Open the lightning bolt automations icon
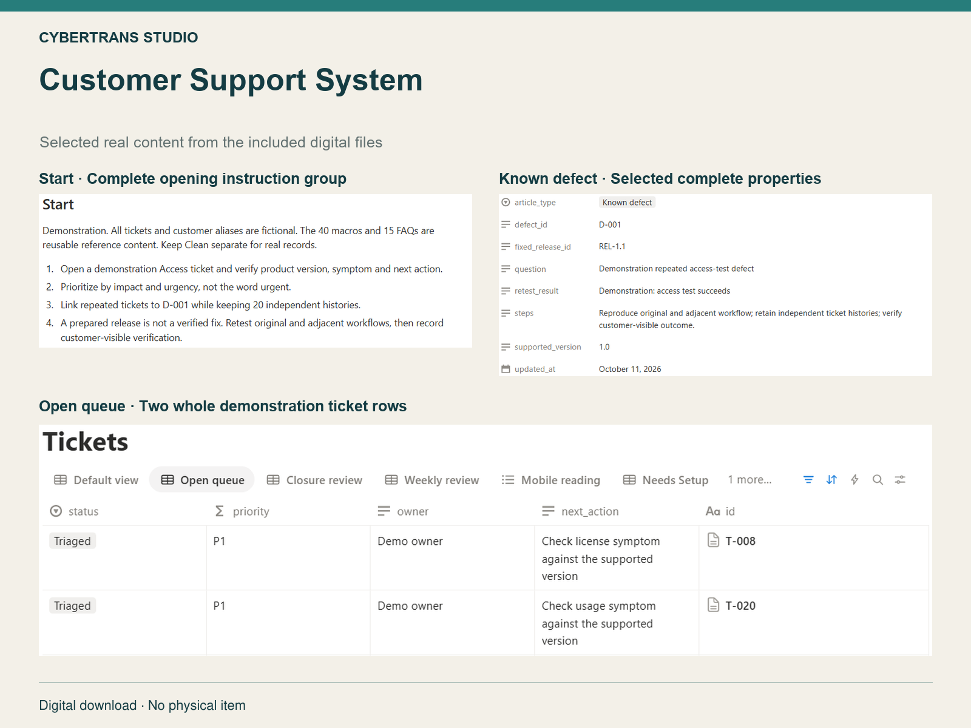 (x=854, y=480)
